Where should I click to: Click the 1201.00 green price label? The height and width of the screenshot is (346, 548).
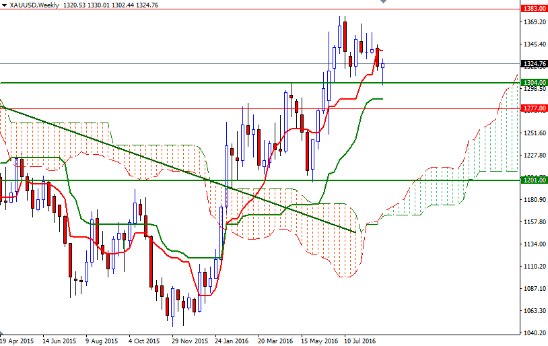tap(534, 180)
